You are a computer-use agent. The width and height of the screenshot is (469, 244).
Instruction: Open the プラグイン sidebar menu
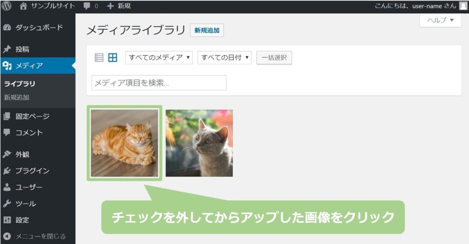(38, 171)
